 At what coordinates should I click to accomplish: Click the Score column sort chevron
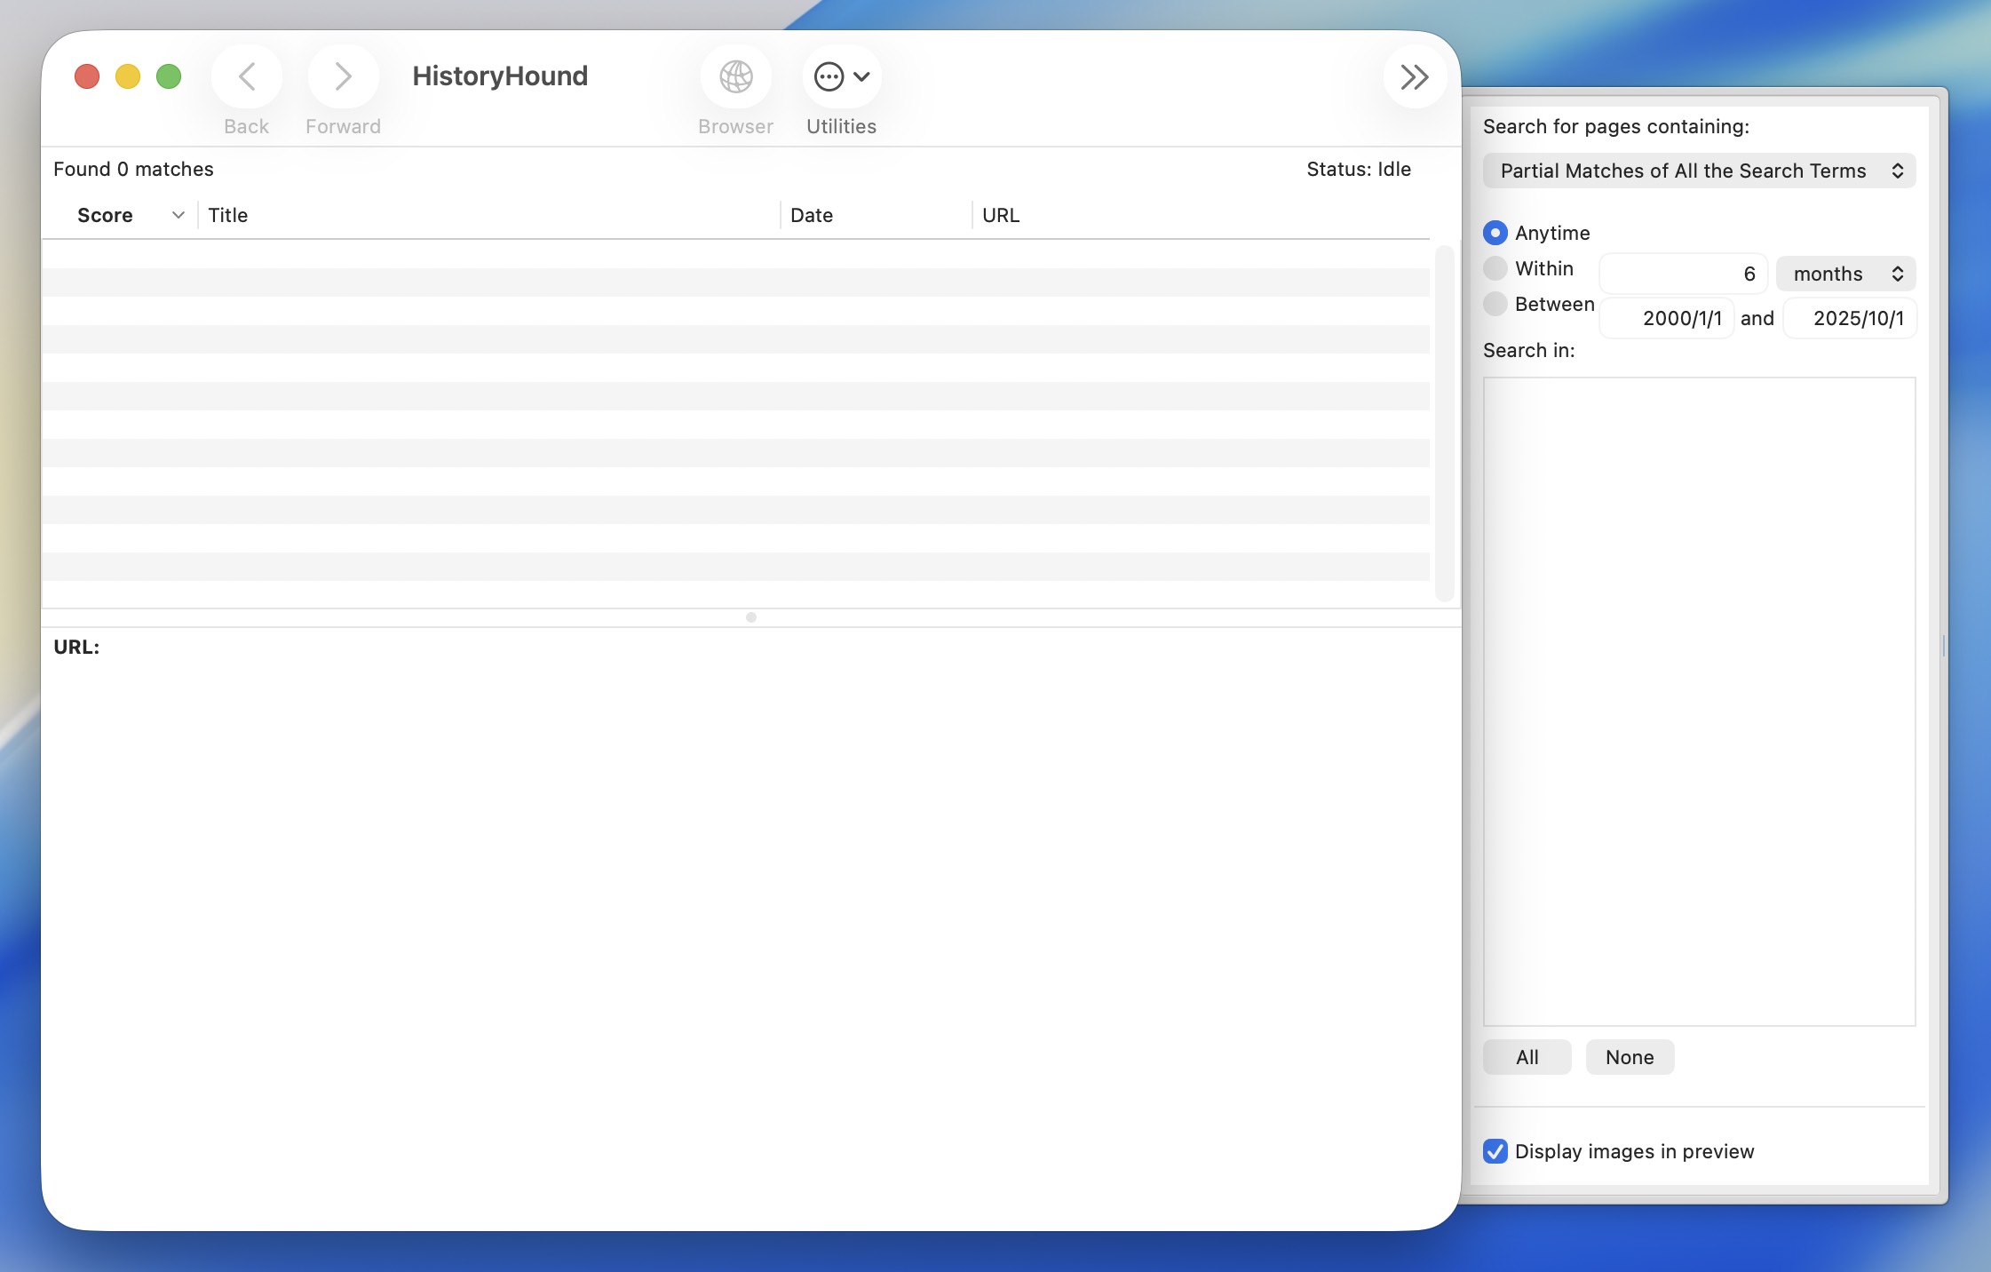coord(178,215)
